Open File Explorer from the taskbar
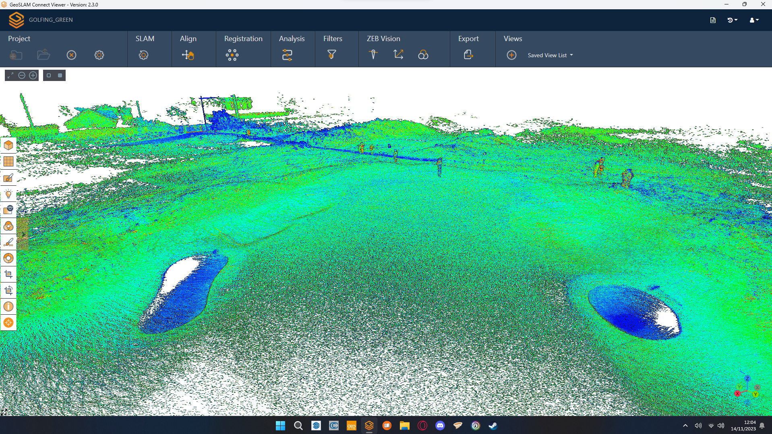The image size is (772, 434). tap(404, 426)
